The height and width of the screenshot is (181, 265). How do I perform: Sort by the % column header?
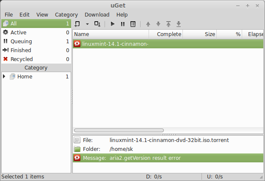coord(229,34)
